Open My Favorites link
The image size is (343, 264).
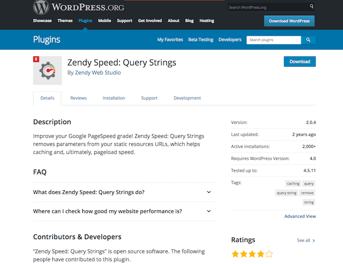tap(170, 40)
